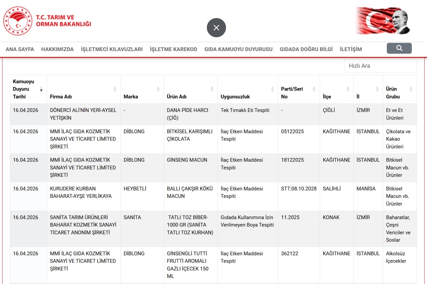Sort by İl column arrows
This screenshot has height=284, width=427.
pyautogui.click(x=377, y=89)
